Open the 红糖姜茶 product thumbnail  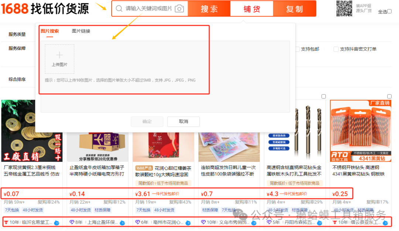[163, 147]
